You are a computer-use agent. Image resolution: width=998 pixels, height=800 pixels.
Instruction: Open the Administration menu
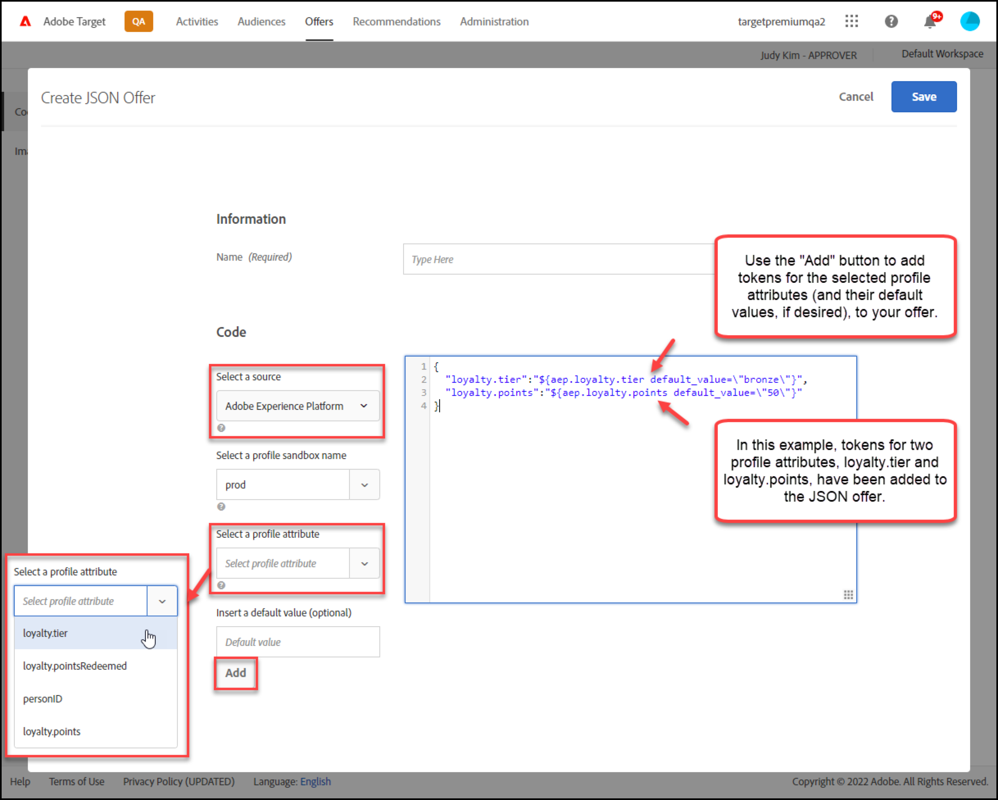click(x=494, y=21)
